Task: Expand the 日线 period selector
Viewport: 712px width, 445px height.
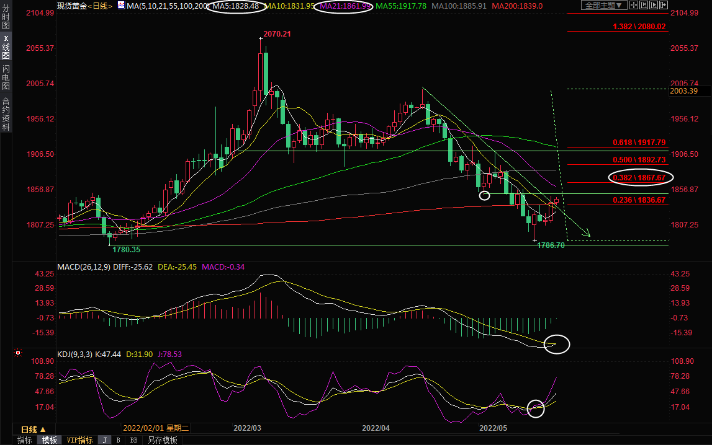Action: (33, 430)
